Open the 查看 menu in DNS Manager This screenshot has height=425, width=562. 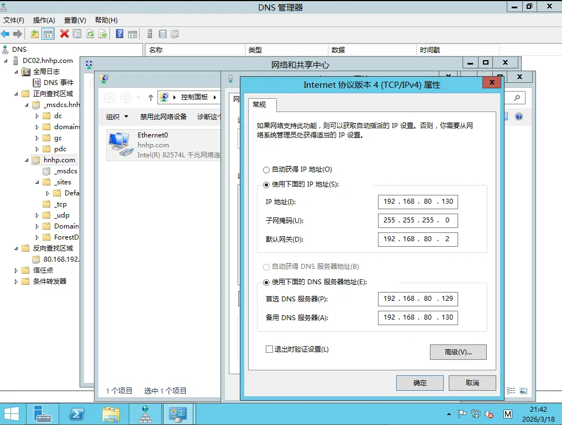click(75, 20)
